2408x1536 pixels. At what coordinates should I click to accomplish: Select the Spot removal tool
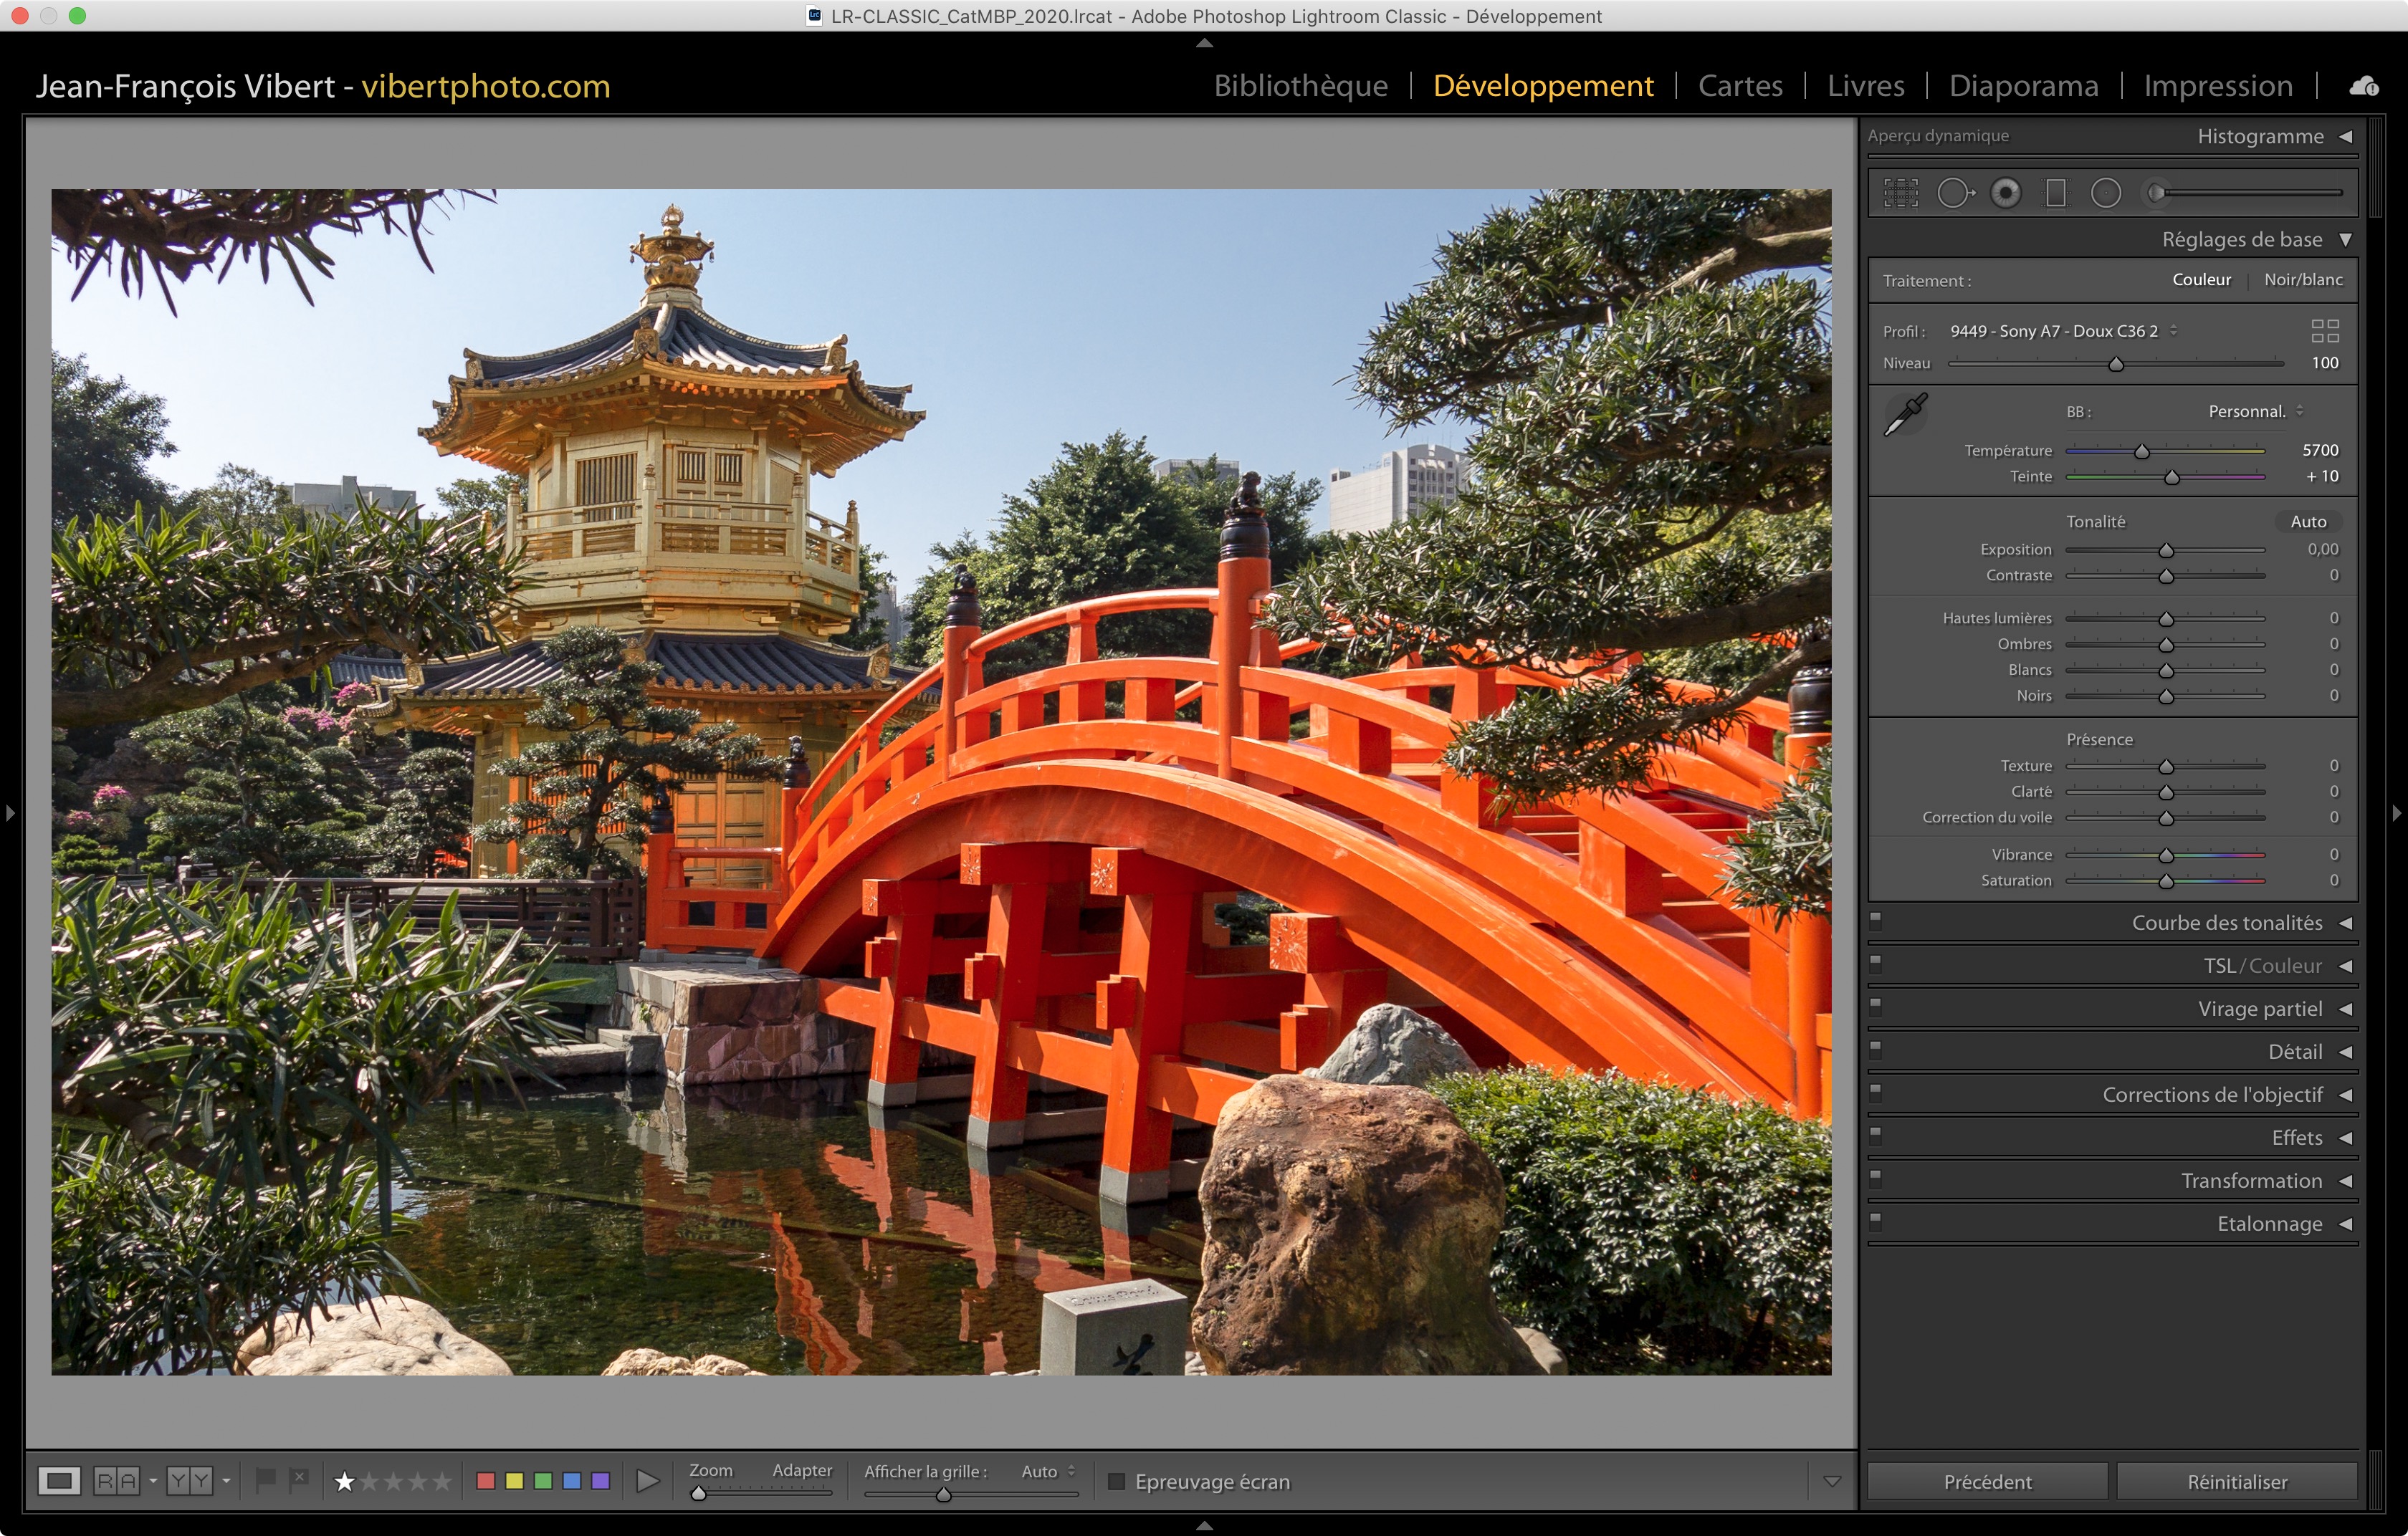tap(1954, 193)
